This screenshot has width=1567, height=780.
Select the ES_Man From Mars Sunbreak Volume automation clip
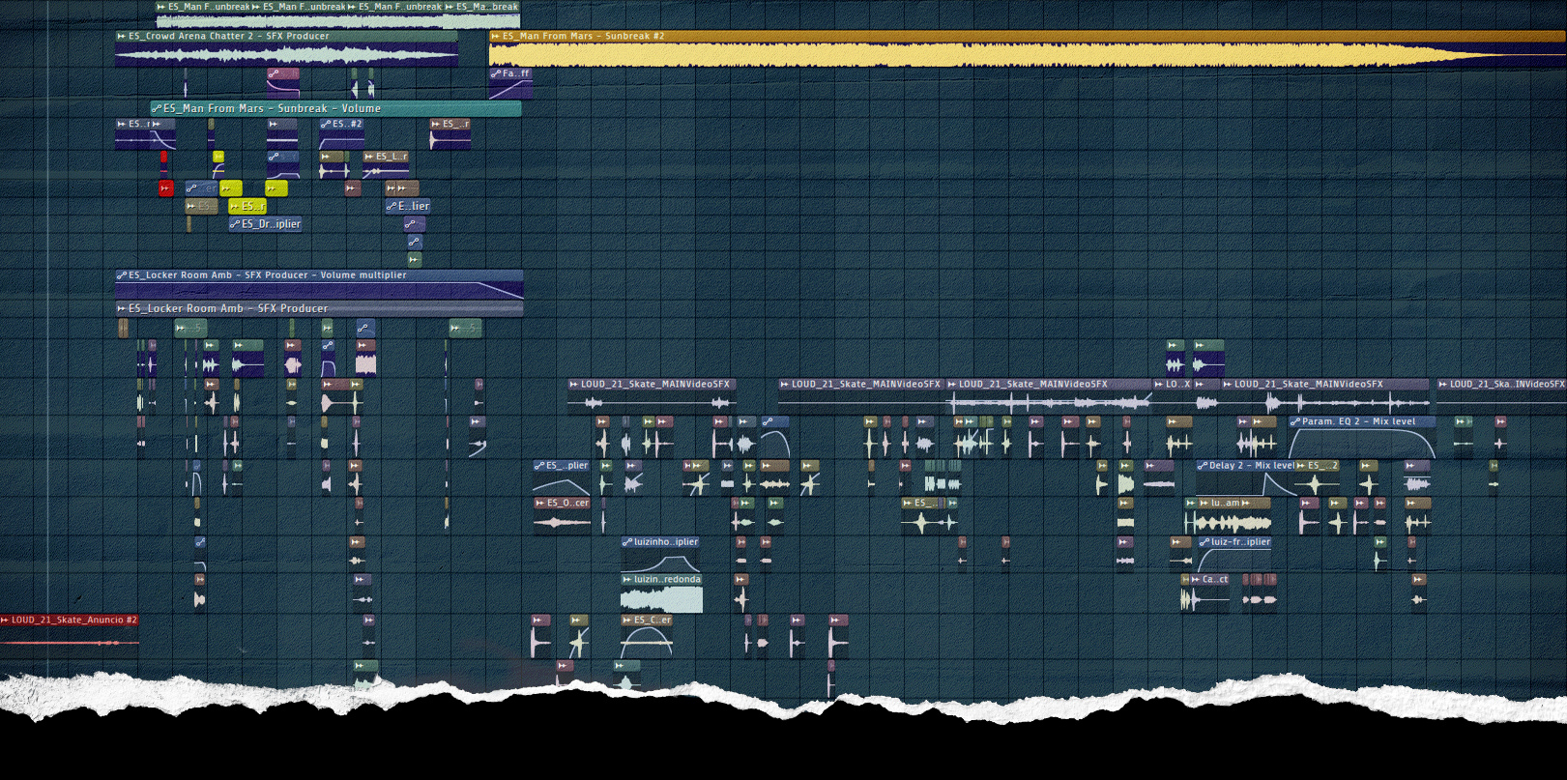[x=335, y=108]
